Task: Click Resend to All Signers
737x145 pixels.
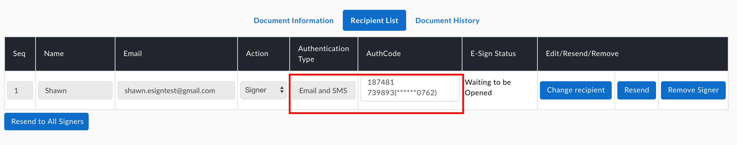Action: tap(46, 122)
